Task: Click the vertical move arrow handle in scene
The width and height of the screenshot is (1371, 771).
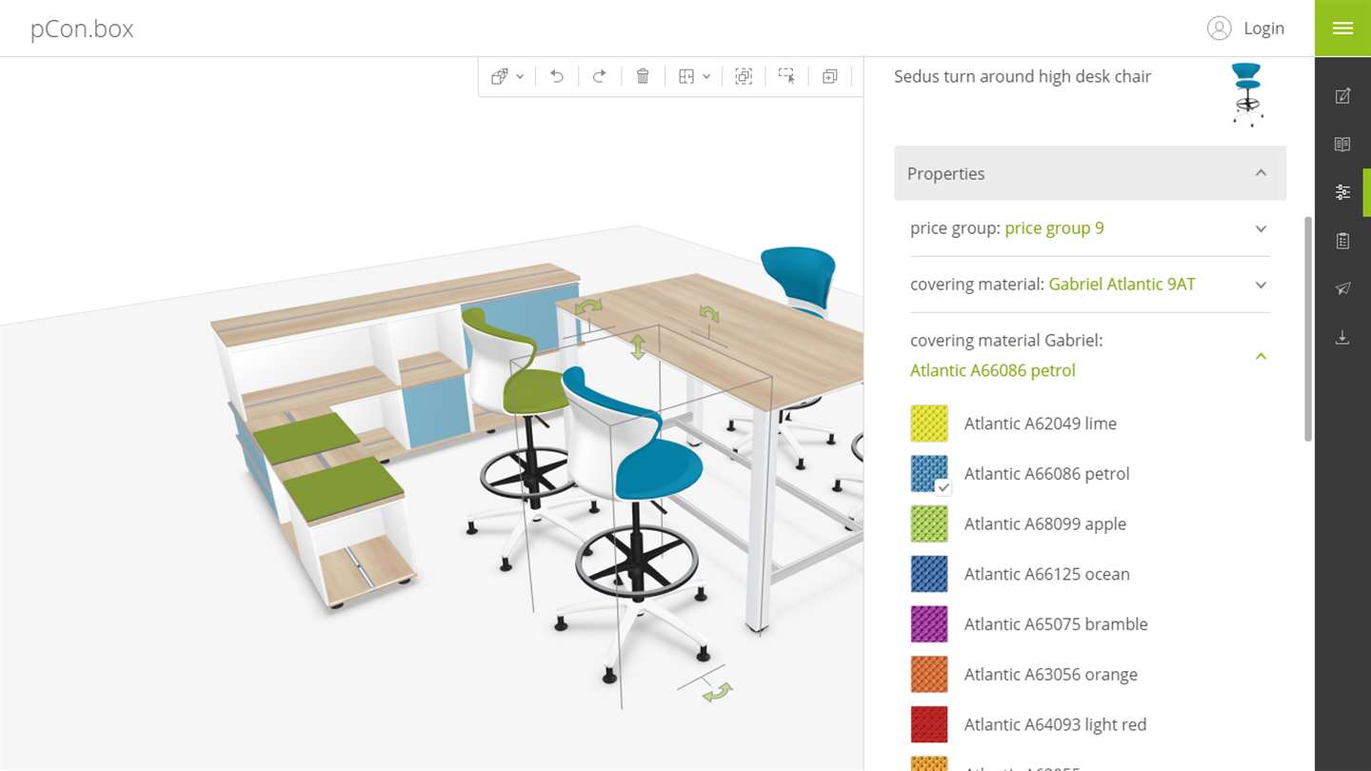Action: pyautogui.click(x=638, y=346)
